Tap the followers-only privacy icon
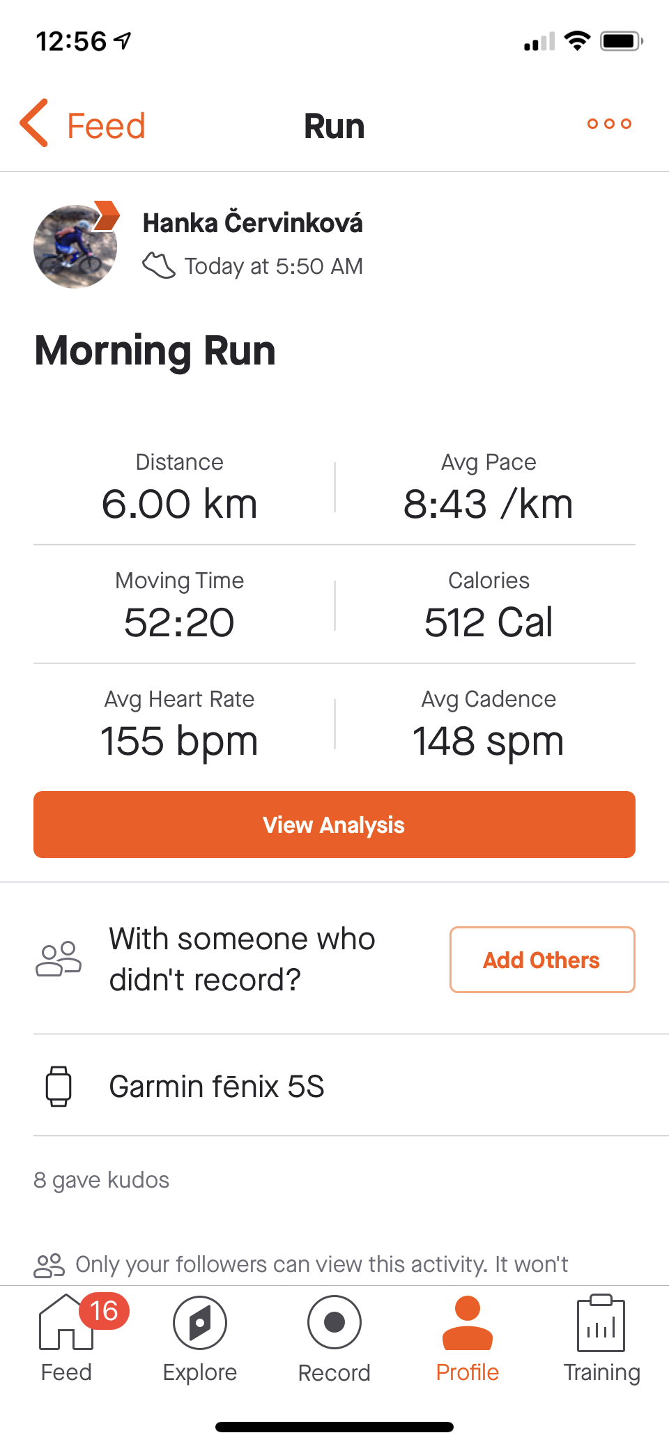Viewport: 669px width, 1449px height. [49, 1265]
